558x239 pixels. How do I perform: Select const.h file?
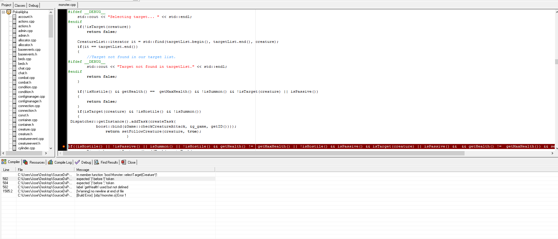click(23, 115)
